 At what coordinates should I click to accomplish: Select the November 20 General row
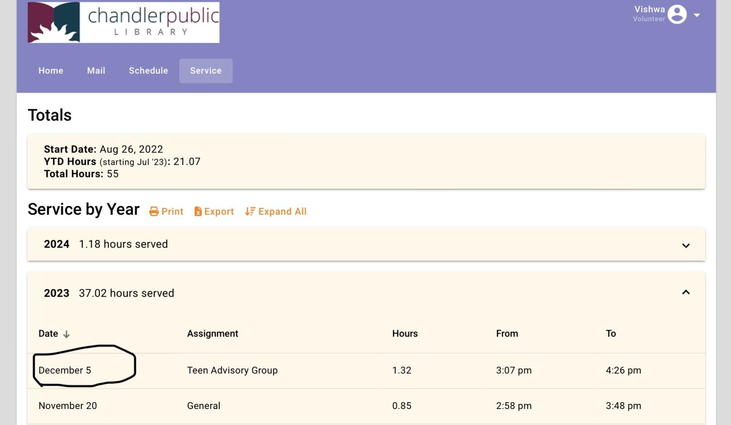coord(366,406)
